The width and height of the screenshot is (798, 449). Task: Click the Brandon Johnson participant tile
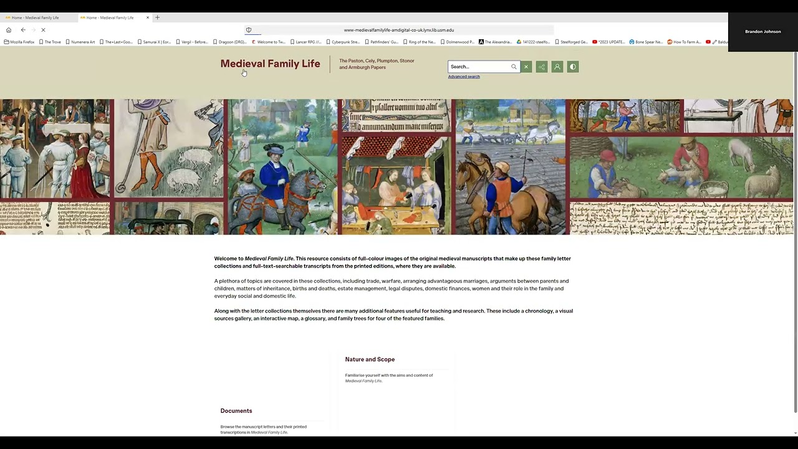tap(763, 32)
